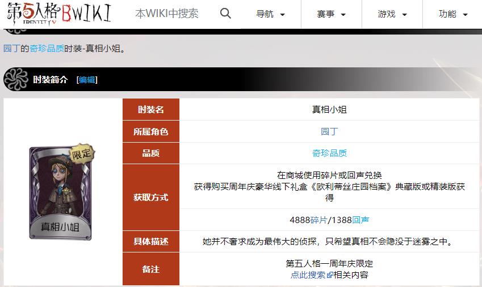This screenshot has height=287, width=482.
Task: Open the 碎片 link after 4888
Action: pos(318,220)
